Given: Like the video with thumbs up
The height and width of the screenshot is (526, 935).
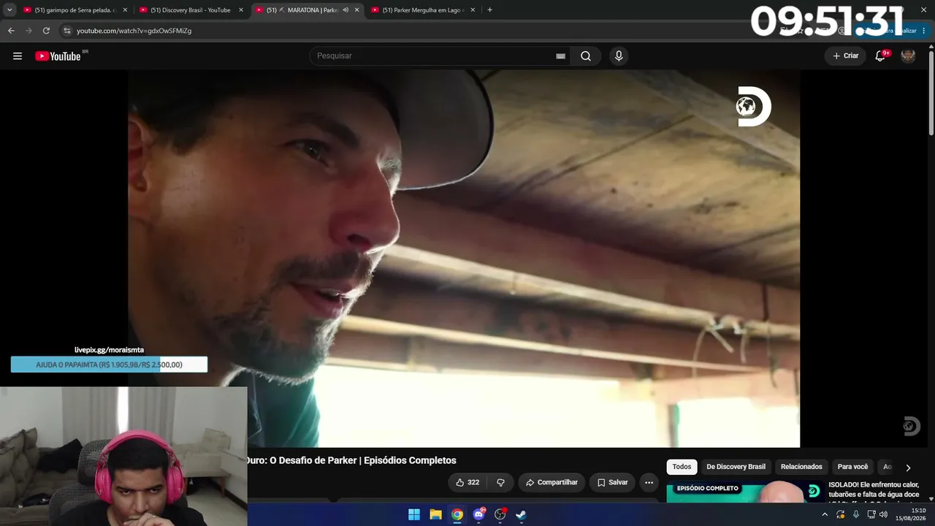Looking at the screenshot, I should coord(467,482).
